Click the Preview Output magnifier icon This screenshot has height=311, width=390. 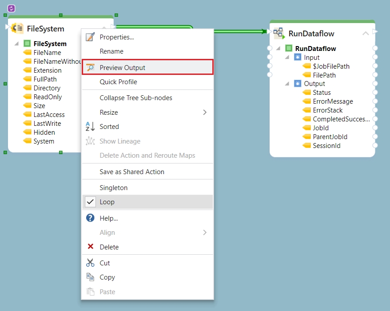click(91, 67)
